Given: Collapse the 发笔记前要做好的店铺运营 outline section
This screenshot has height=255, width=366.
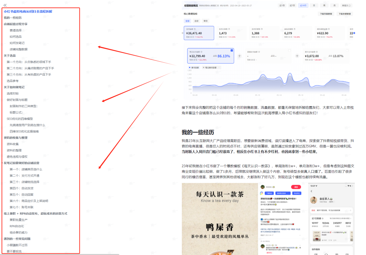Looking at the screenshot, I should point(2,163).
